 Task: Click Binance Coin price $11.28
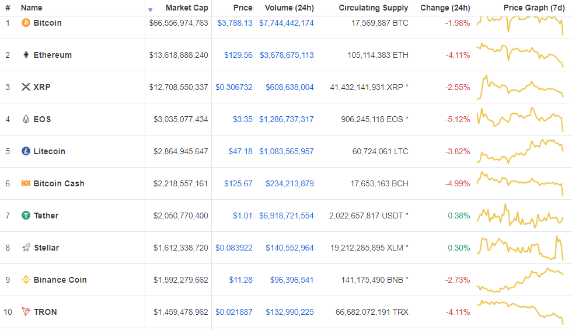(x=240, y=280)
